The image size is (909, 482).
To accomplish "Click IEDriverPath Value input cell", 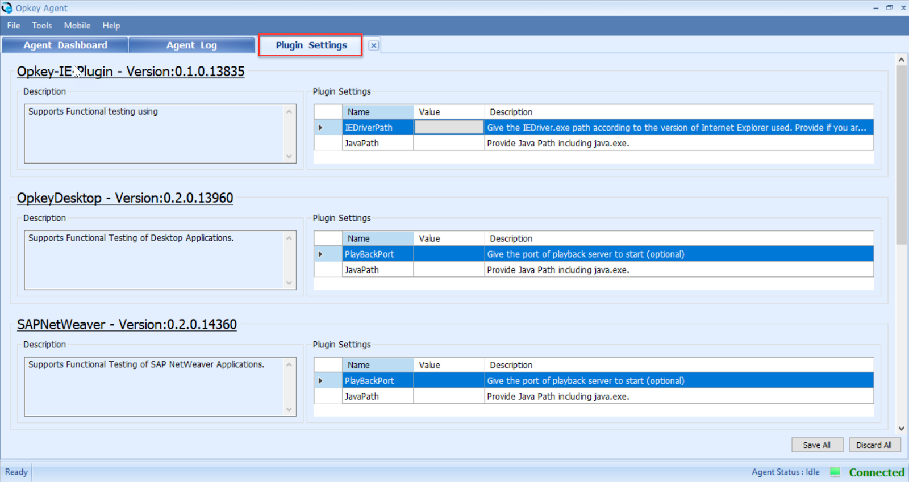I will [x=449, y=128].
